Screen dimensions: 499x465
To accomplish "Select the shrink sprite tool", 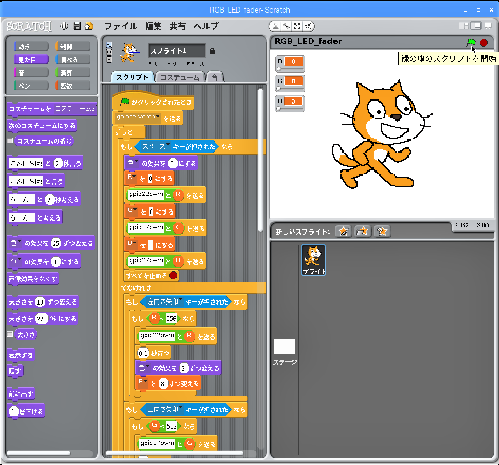I will click(x=308, y=26).
